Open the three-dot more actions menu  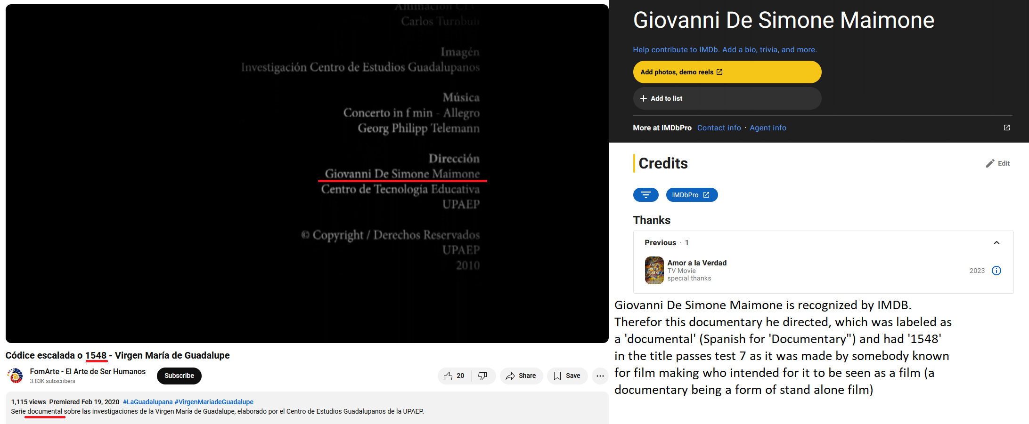(600, 376)
